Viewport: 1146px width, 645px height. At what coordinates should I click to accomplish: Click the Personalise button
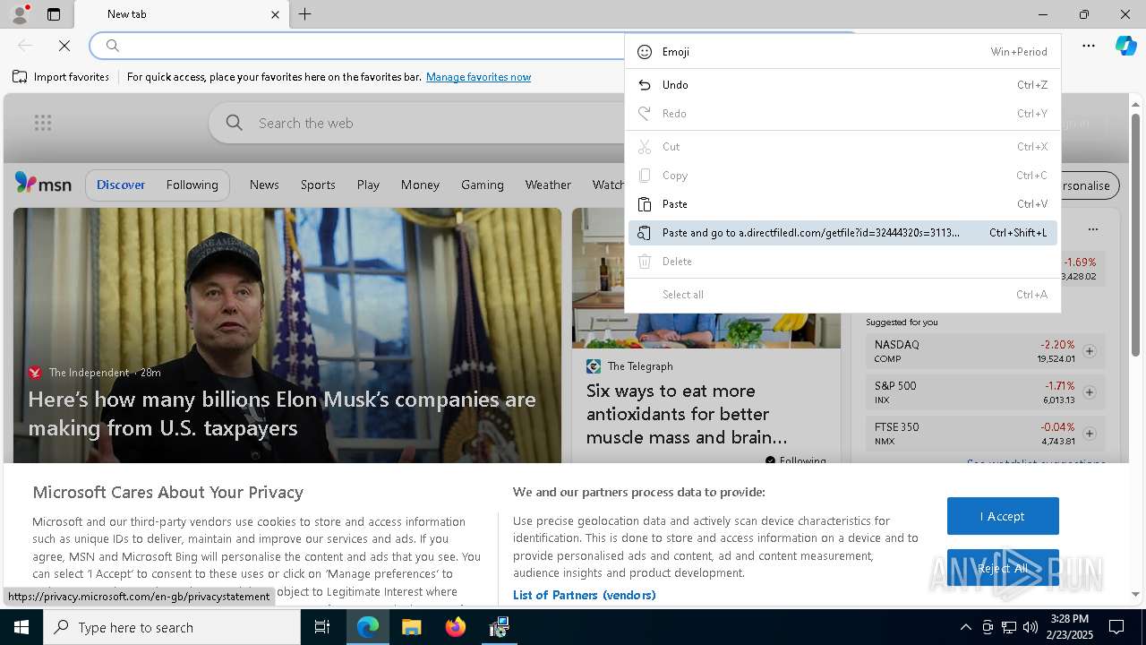(1088, 185)
